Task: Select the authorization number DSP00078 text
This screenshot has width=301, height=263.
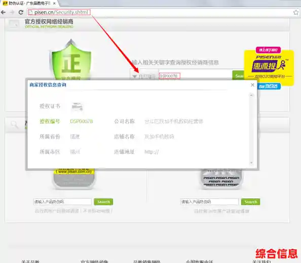Action: (82, 121)
